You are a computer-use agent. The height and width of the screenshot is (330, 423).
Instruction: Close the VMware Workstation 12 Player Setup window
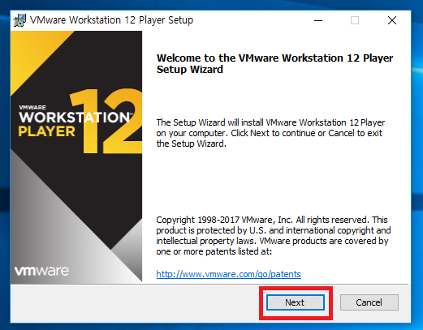[392, 20]
